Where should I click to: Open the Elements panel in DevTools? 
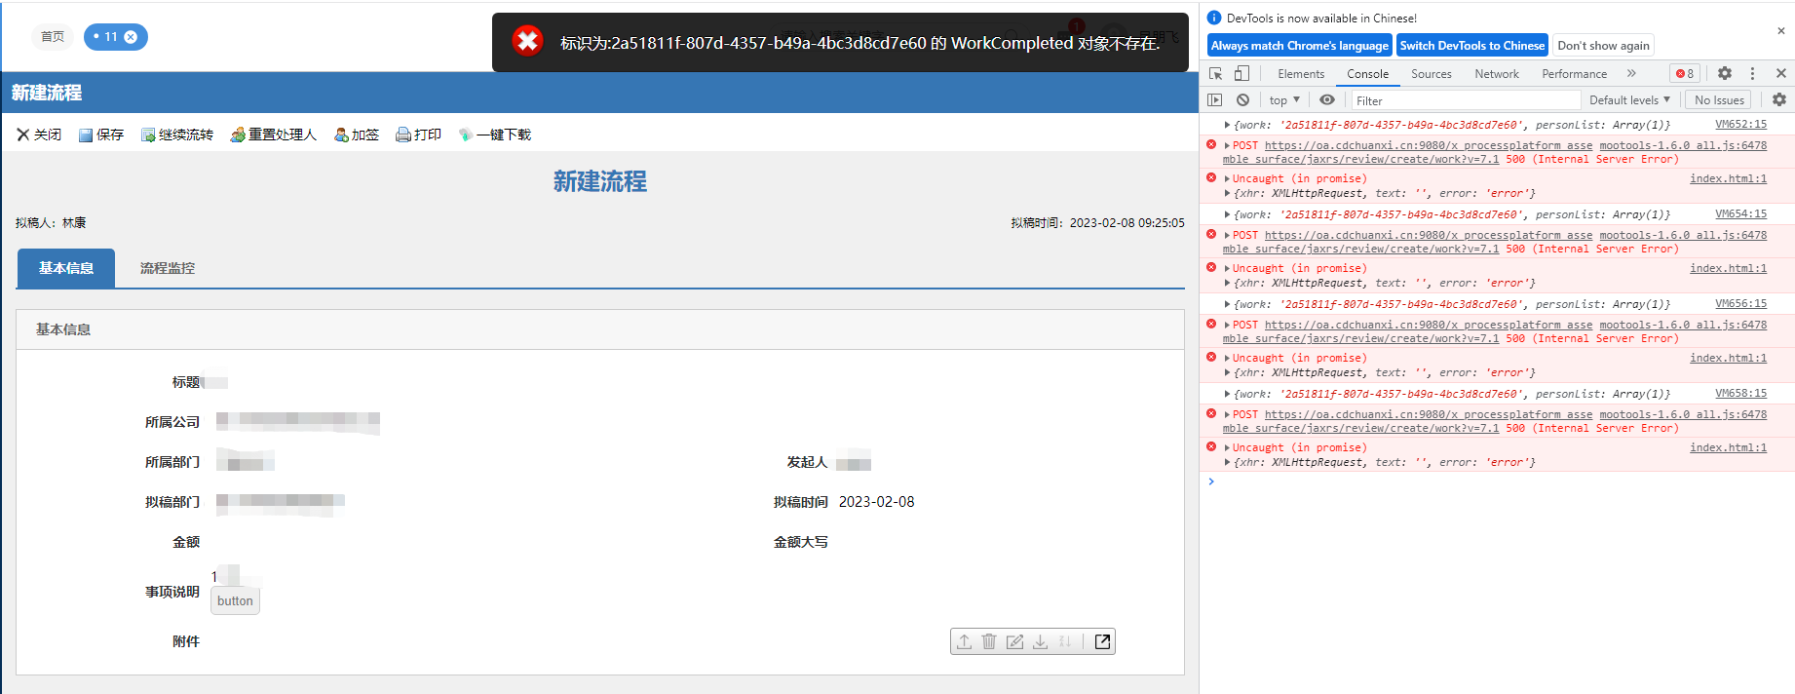point(1301,74)
